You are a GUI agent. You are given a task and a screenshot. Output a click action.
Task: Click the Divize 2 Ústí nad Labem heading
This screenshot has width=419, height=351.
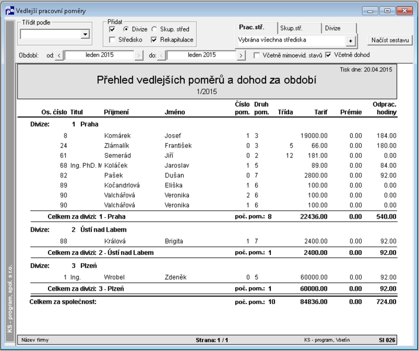pyautogui.click(x=78, y=230)
